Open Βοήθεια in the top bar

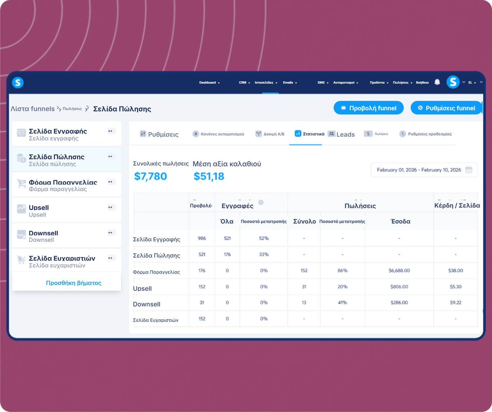pos(422,83)
